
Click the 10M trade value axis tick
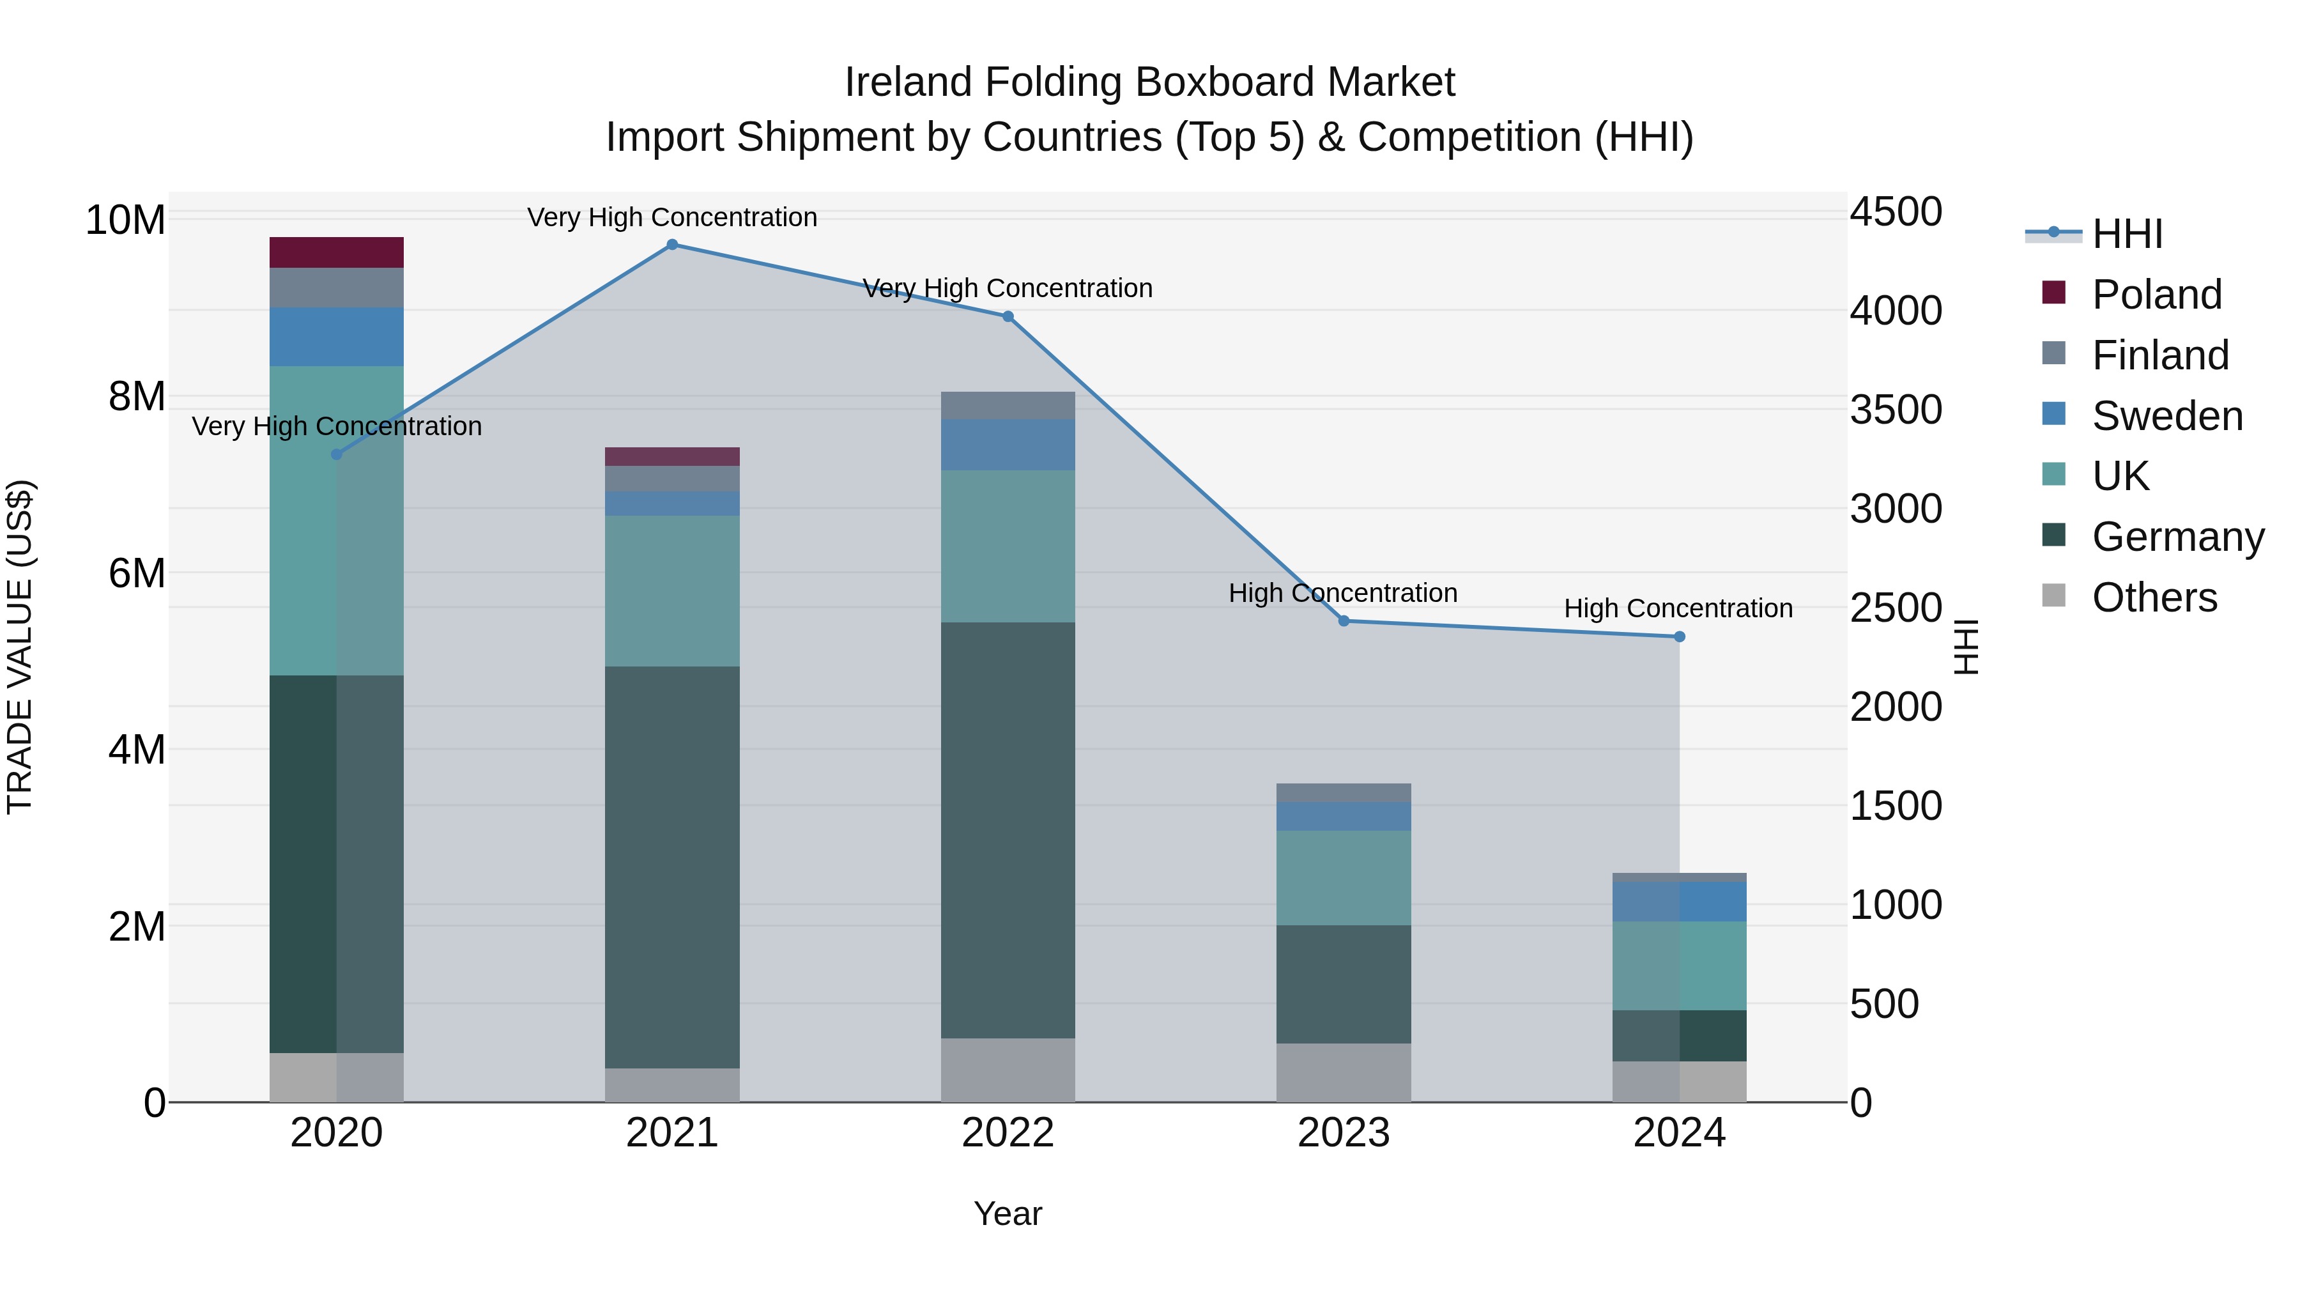point(125,220)
